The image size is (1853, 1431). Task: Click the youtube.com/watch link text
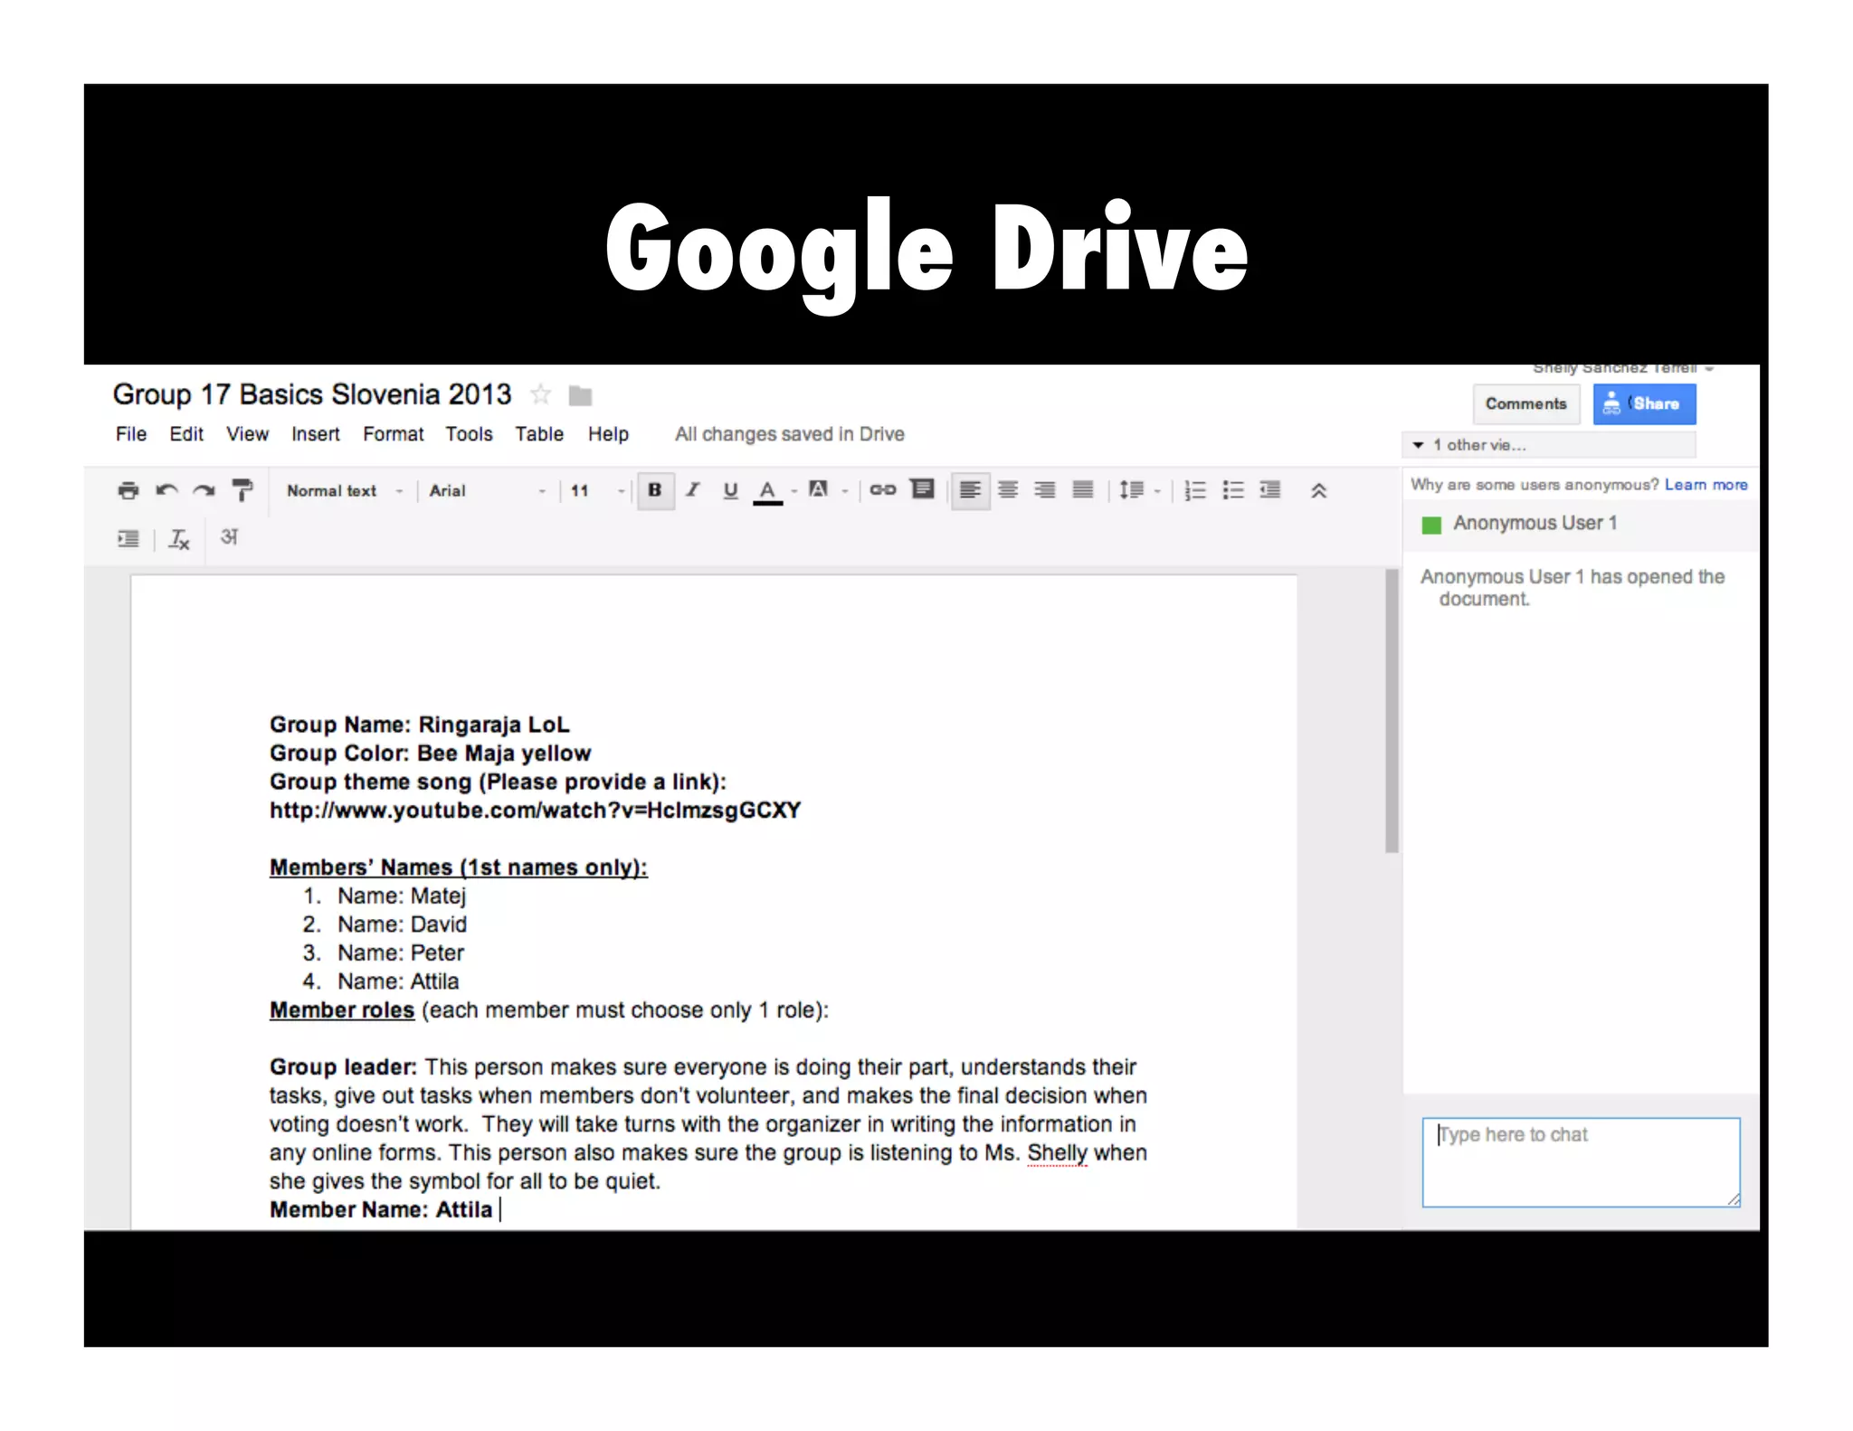pyautogui.click(x=536, y=810)
